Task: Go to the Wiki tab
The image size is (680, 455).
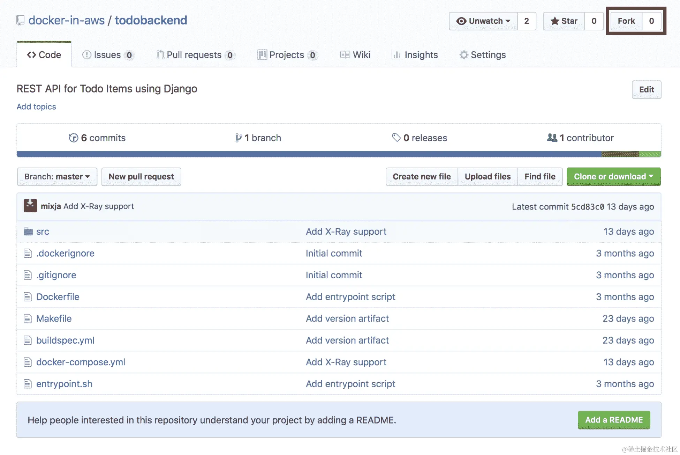Action: pyautogui.click(x=355, y=55)
